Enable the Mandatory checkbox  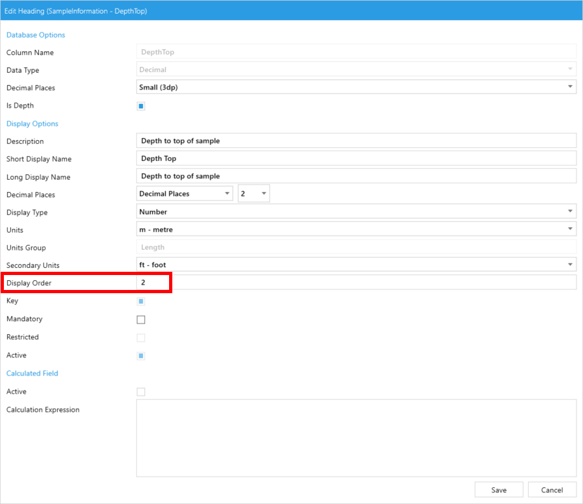click(x=141, y=320)
